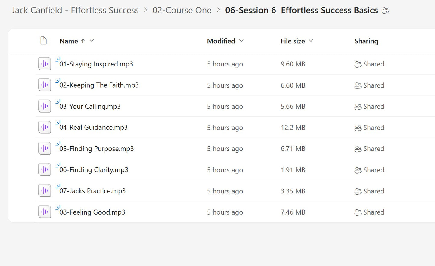
Task: Click the audio icon beside 07-Jacks Practice.mp3
Action: point(44,190)
